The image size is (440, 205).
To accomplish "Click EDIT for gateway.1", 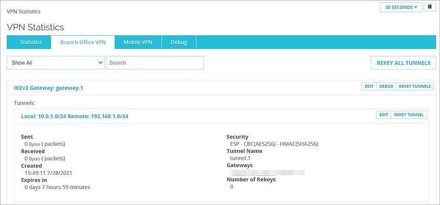I will pyautogui.click(x=369, y=87).
